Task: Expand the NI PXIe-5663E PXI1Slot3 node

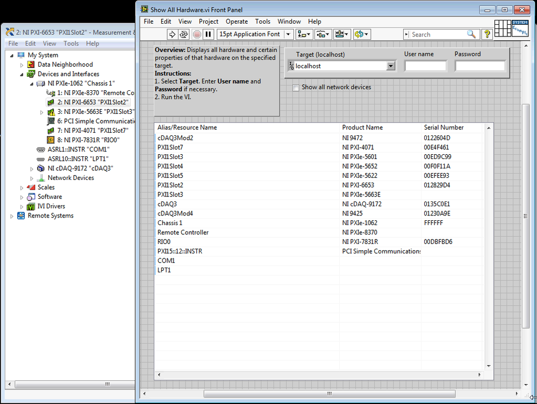Action: pyautogui.click(x=41, y=112)
